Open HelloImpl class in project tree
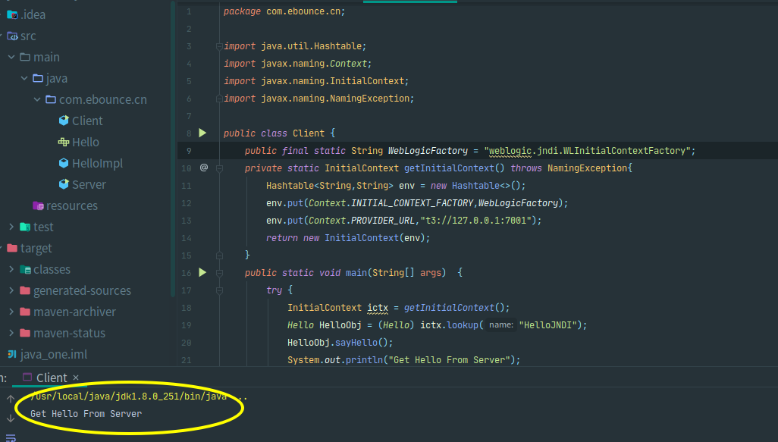 [96, 163]
